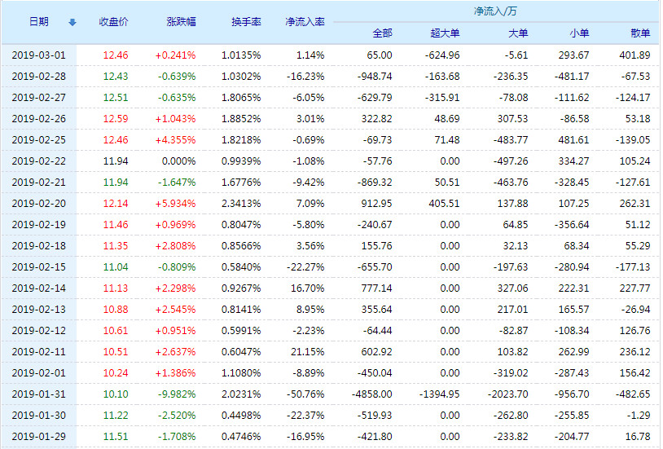663x449 pixels.
Task: Select the 全部 sub-column header
Action: coord(381,33)
